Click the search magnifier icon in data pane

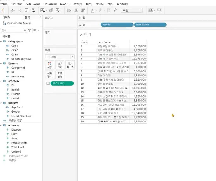(25, 30)
